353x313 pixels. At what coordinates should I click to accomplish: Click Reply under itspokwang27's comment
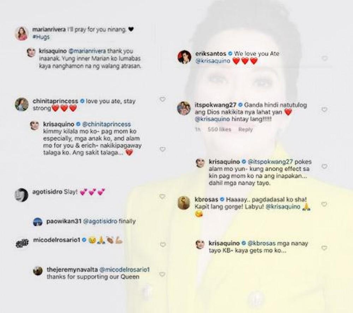246,130
